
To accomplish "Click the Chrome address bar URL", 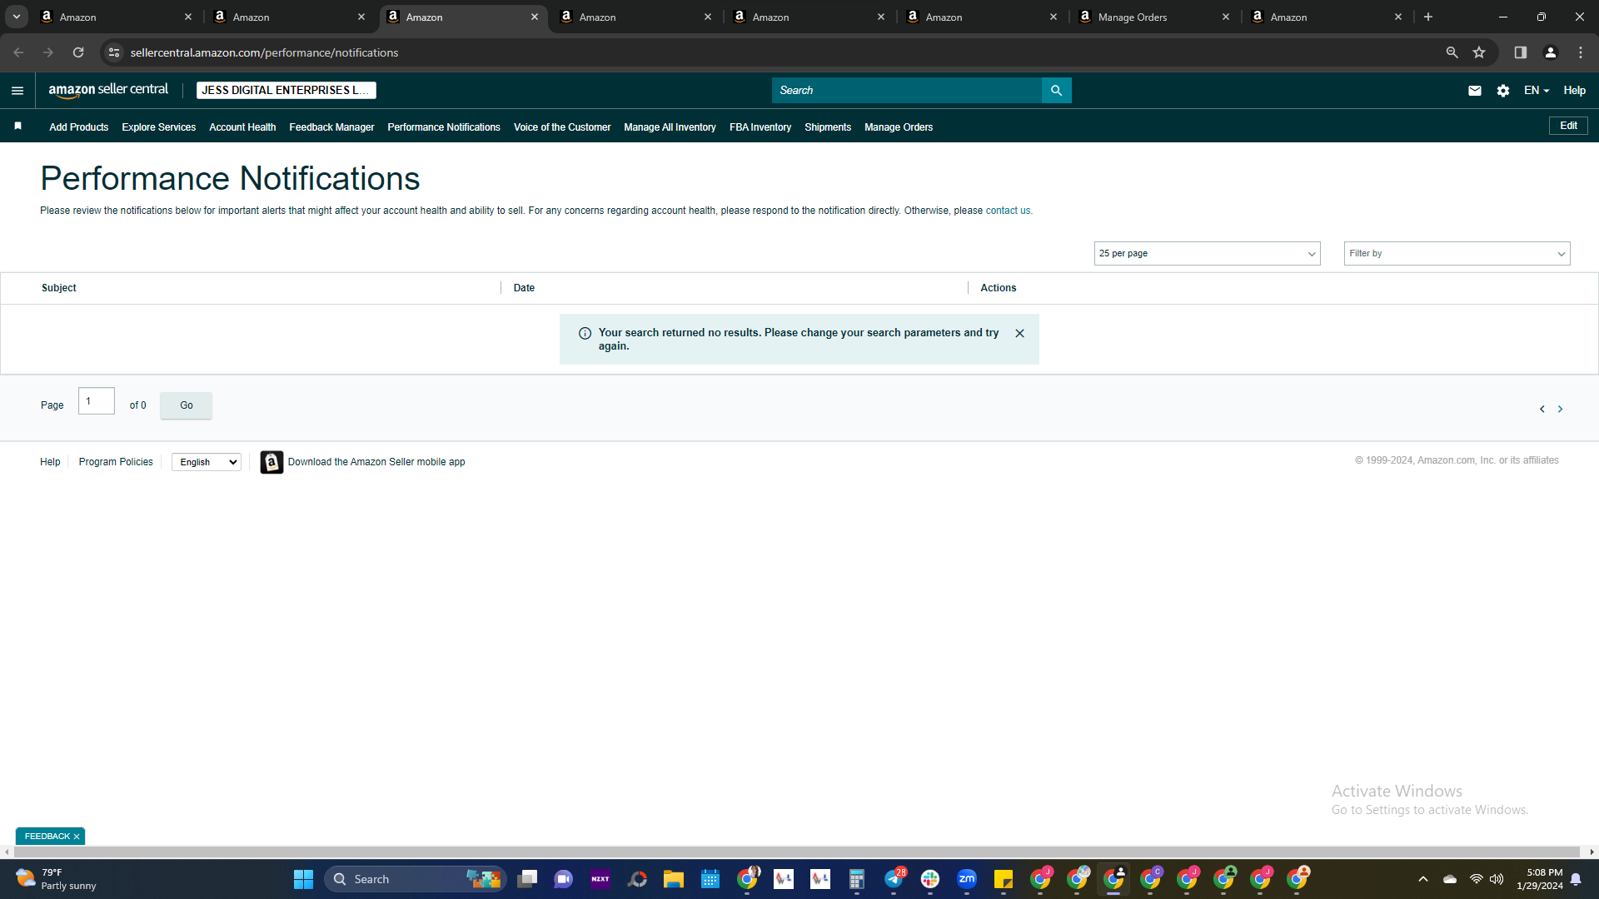I will [x=265, y=52].
